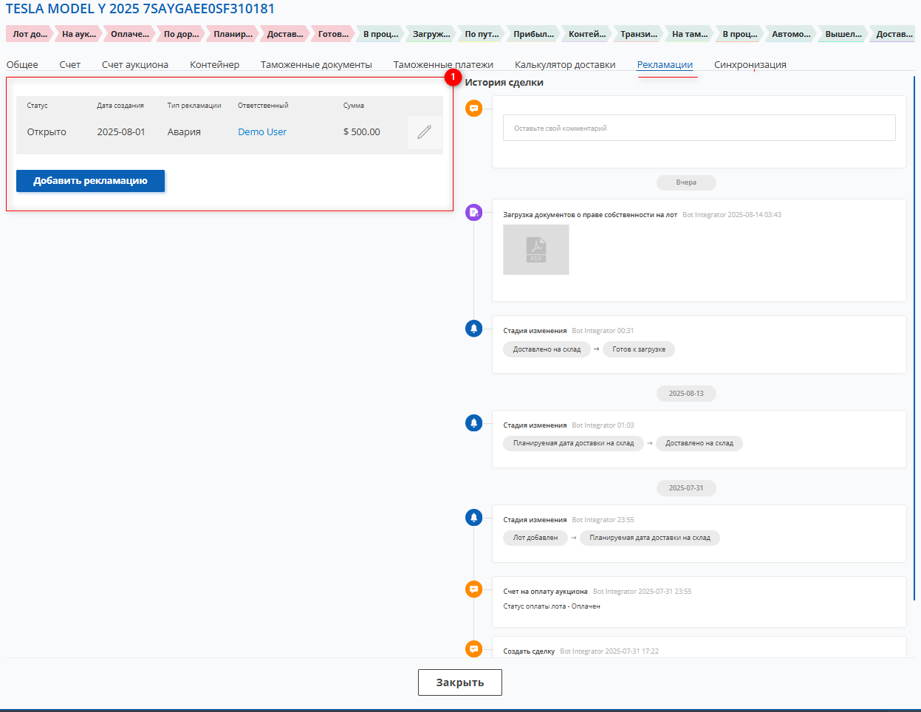This screenshot has height=712, width=921.
Task: Edit the open Авария claim with pencil icon
Action: pyautogui.click(x=425, y=132)
